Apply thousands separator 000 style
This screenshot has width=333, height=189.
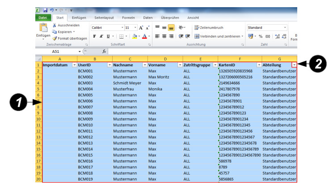[x=268, y=36]
